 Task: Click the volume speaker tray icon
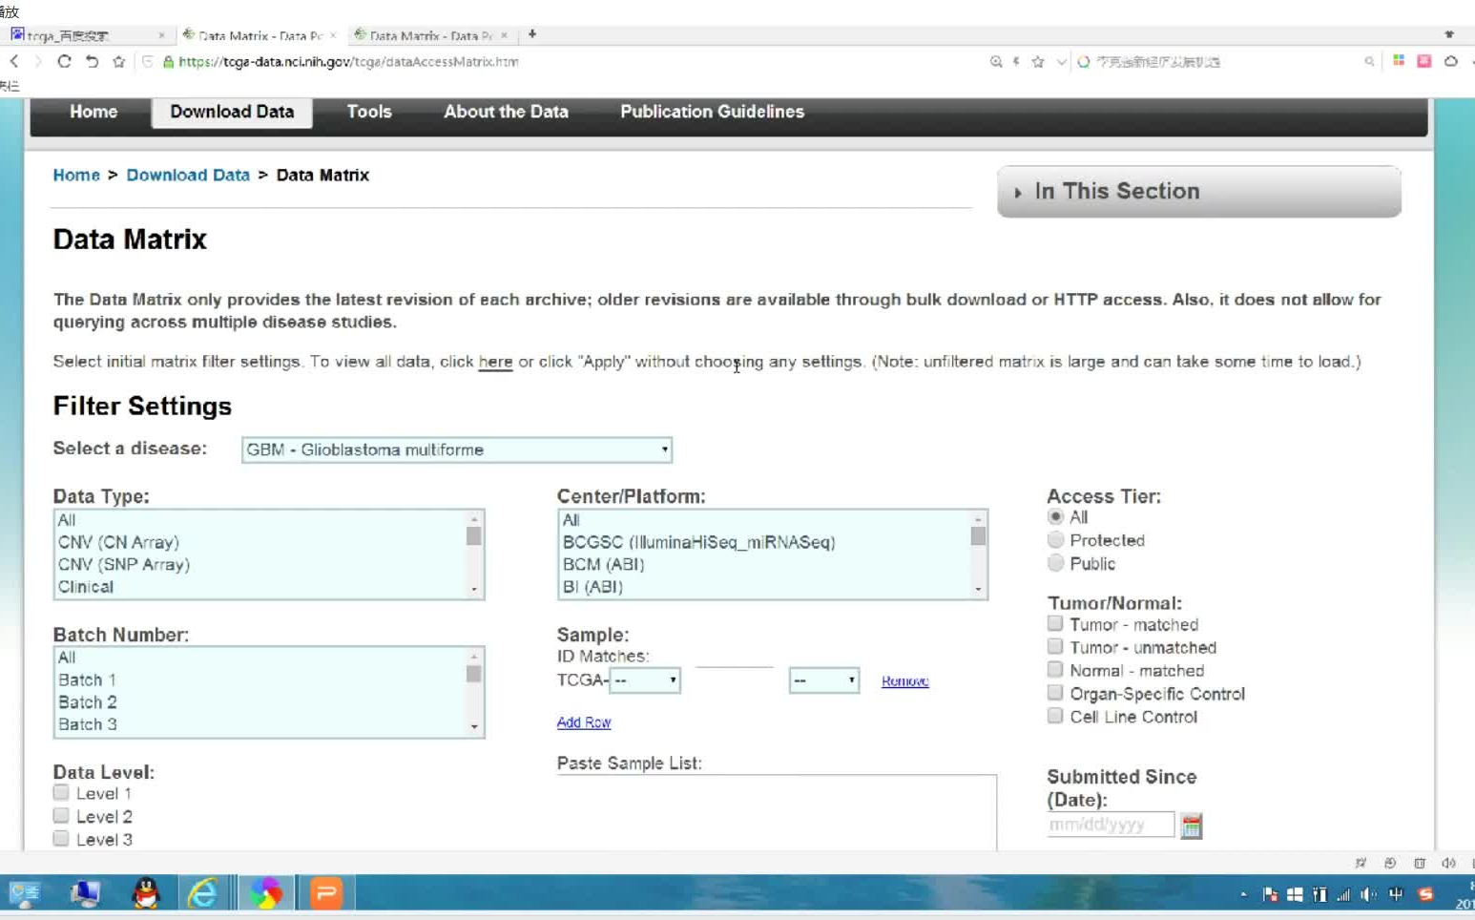pyautogui.click(x=1369, y=894)
